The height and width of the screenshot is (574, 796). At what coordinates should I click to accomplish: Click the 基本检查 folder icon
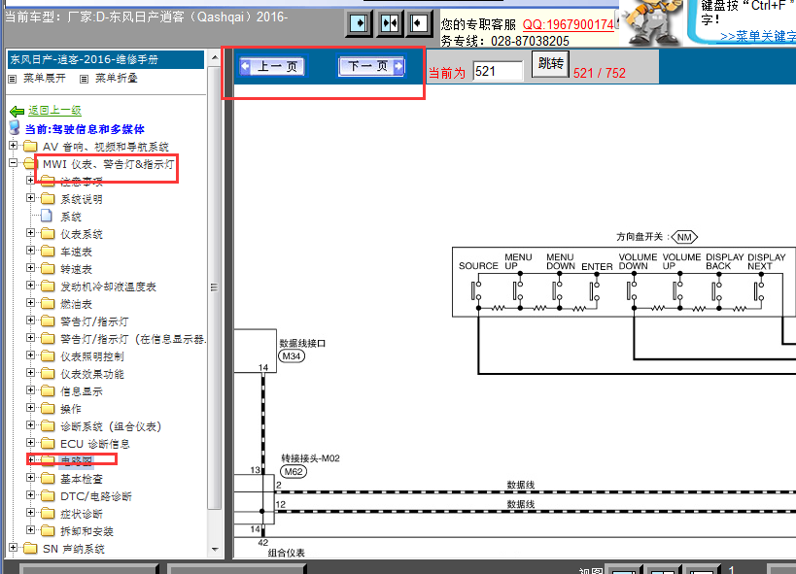coord(48,479)
